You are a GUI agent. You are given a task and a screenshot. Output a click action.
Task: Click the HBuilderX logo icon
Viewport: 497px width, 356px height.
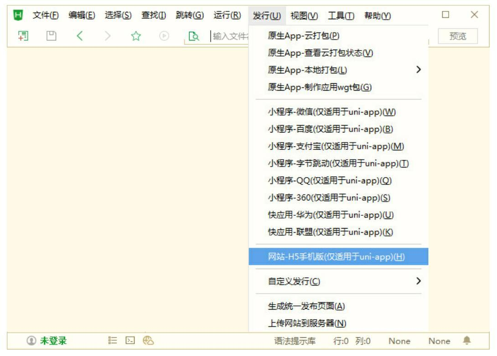(x=18, y=15)
